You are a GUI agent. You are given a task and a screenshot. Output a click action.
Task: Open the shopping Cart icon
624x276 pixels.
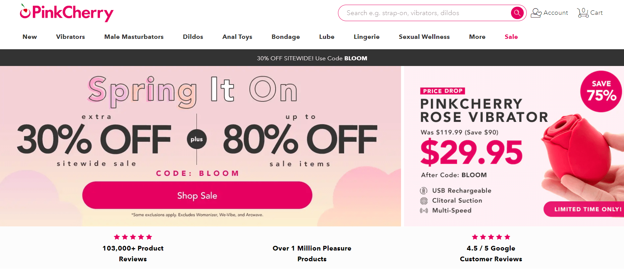(583, 13)
